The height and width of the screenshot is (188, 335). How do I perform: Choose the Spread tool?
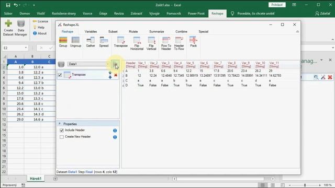[x=104, y=42]
